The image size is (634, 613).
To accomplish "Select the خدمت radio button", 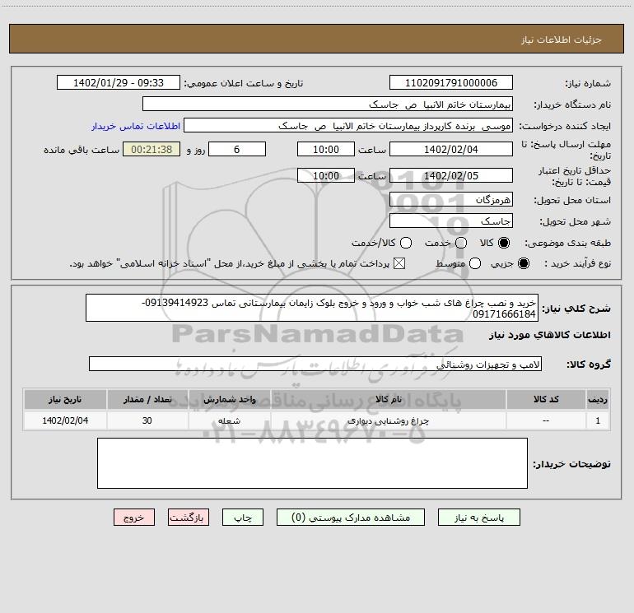I will pos(461,243).
